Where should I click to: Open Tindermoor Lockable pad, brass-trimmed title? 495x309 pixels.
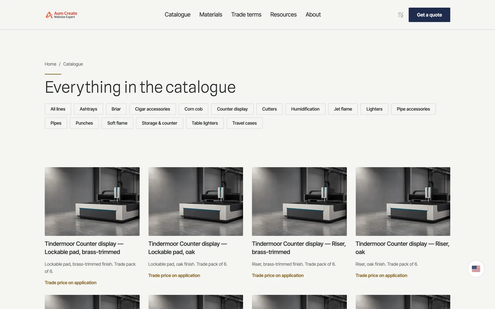(x=84, y=248)
